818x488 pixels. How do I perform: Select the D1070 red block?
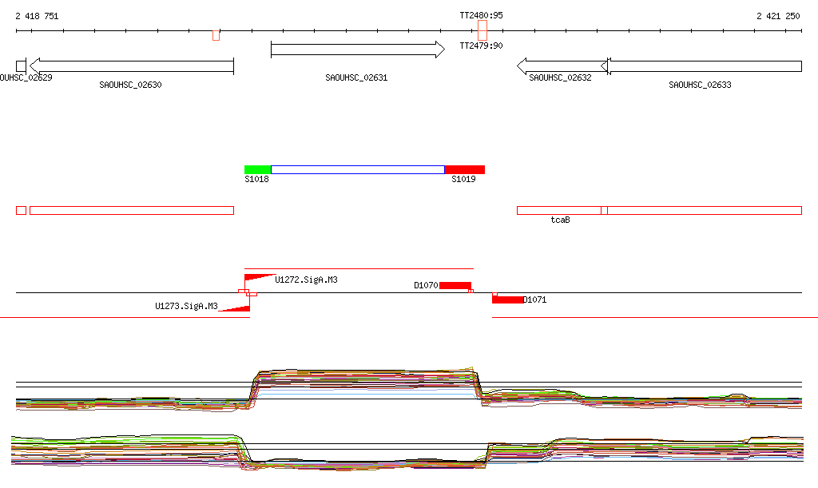click(x=455, y=285)
